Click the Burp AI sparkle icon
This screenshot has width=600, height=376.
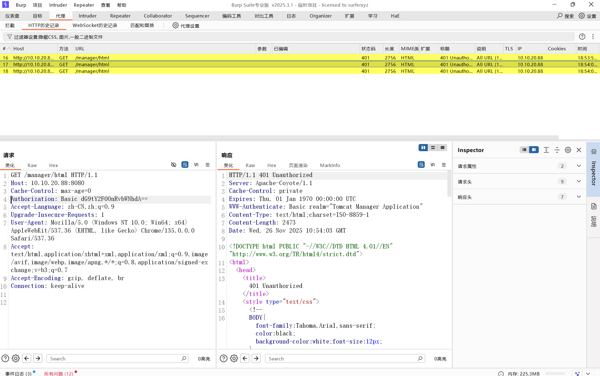pyautogui.click(x=577, y=373)
